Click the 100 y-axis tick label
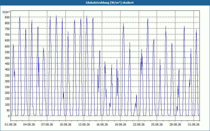This screenshot has width=210, height=131. tap(7, 104)
